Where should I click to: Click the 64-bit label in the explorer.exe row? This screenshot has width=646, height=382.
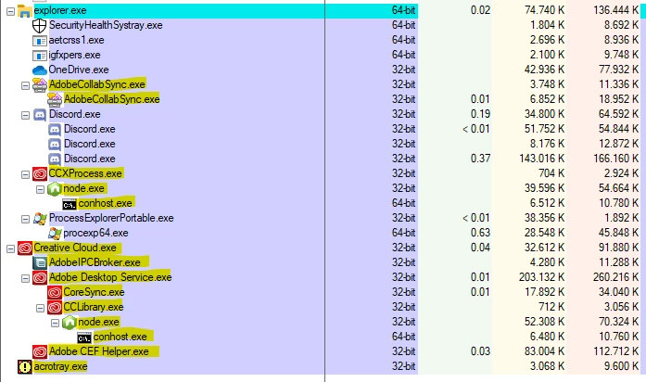(404, 10)
